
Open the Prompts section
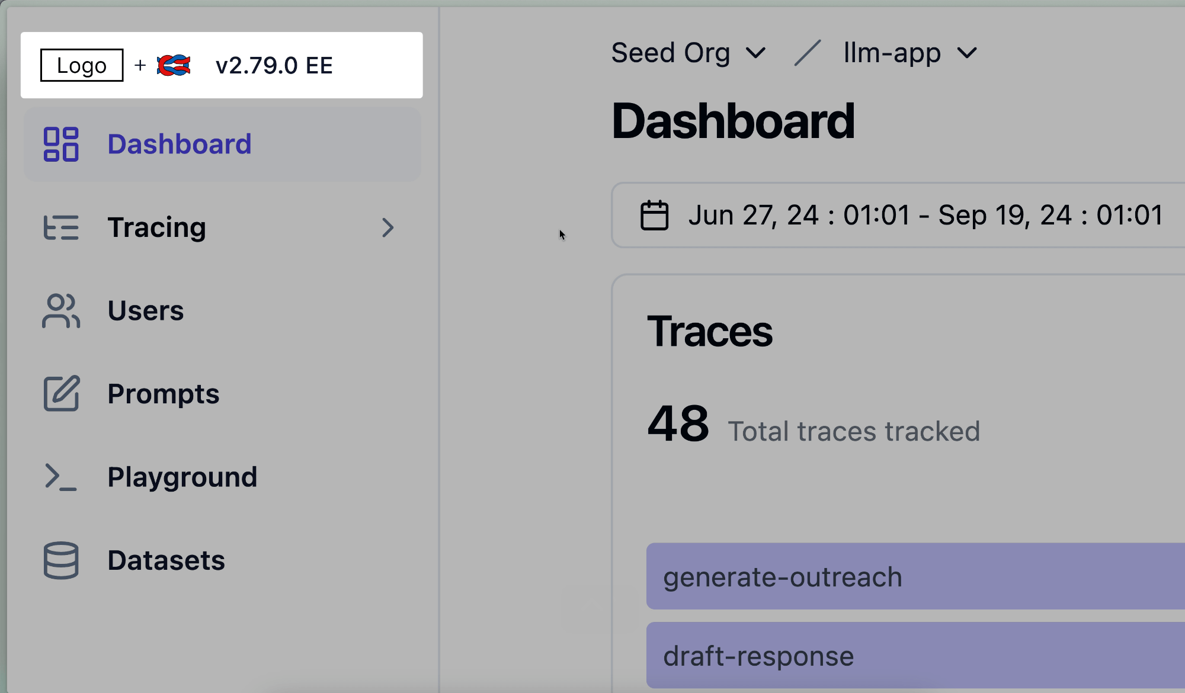pyautogui.click(x=164, y=394)
